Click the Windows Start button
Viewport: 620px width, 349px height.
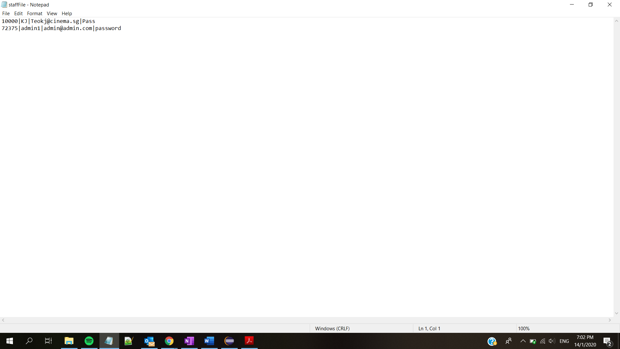point(10,341)
